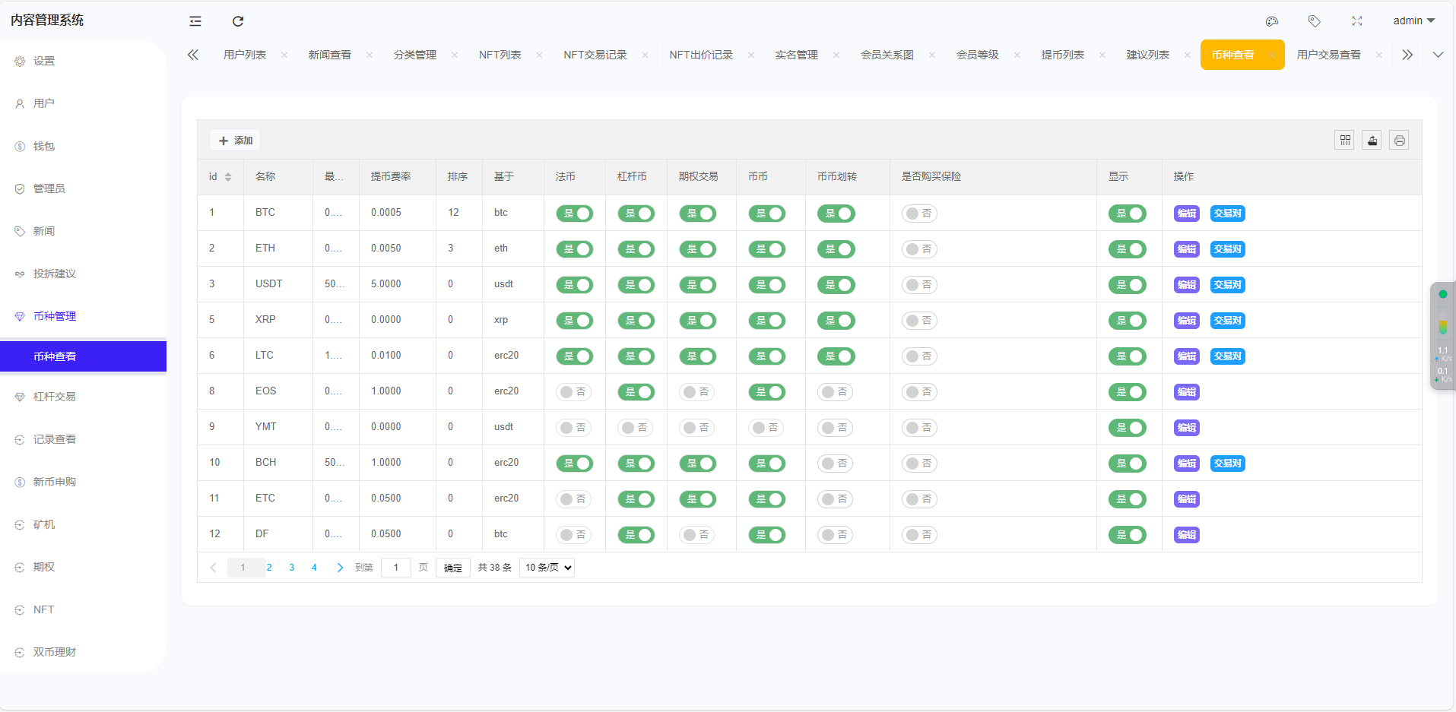
Task: Expand the 双币理财 sidebar menu
Action: 84,652
